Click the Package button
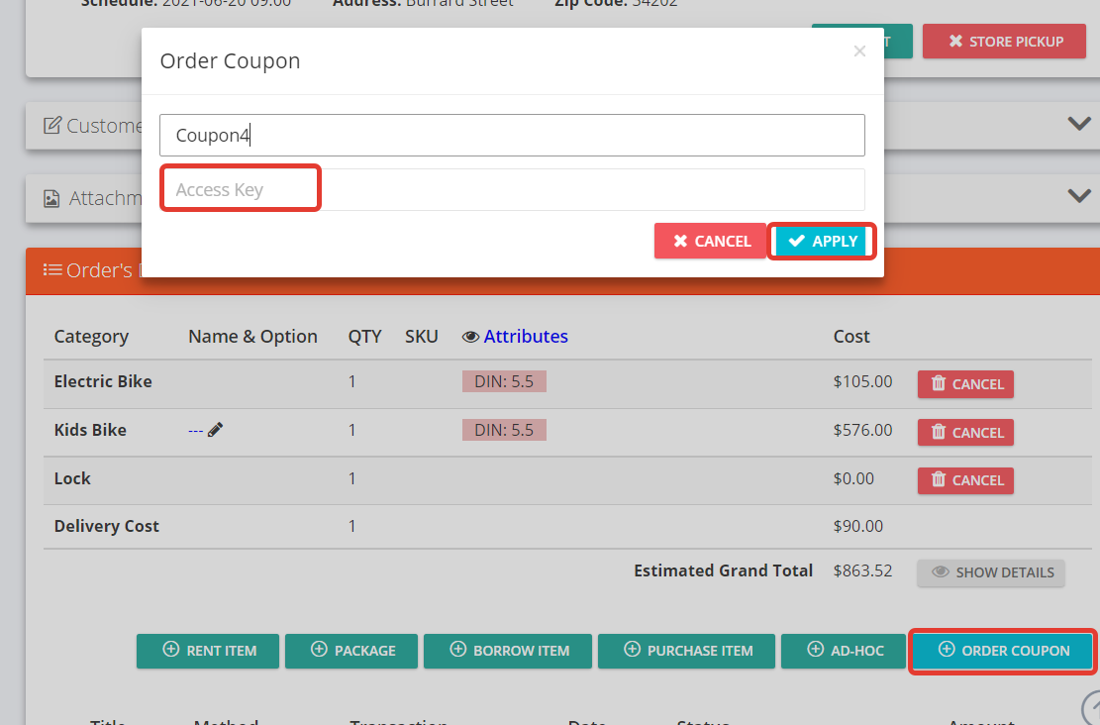The height and width of the screenshot is (725, 1100). point(351,651)
